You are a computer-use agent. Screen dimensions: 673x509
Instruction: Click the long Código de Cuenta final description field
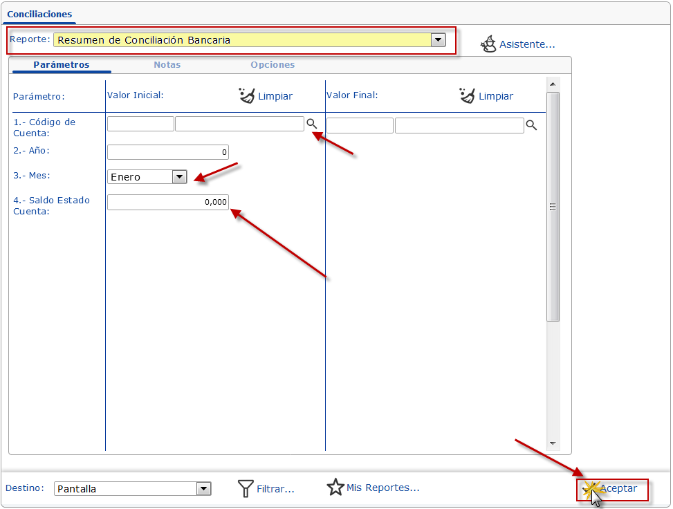tap(459, 125)
